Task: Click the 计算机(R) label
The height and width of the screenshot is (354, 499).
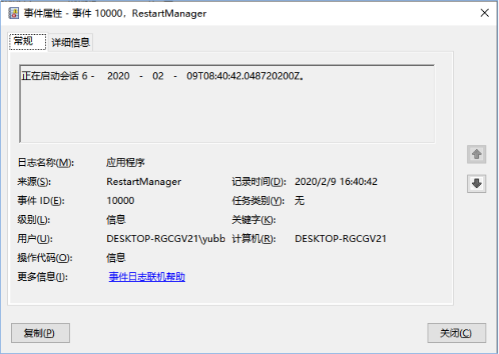Action: [254, 239]
